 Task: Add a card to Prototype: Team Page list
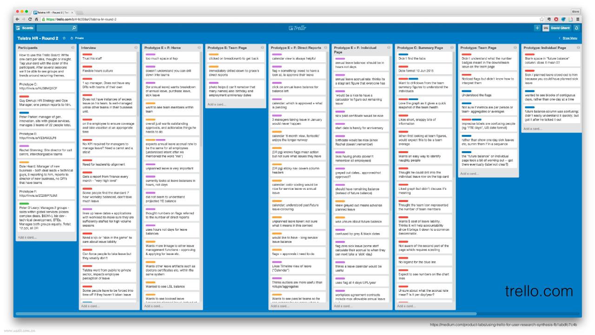click(469, 174)
